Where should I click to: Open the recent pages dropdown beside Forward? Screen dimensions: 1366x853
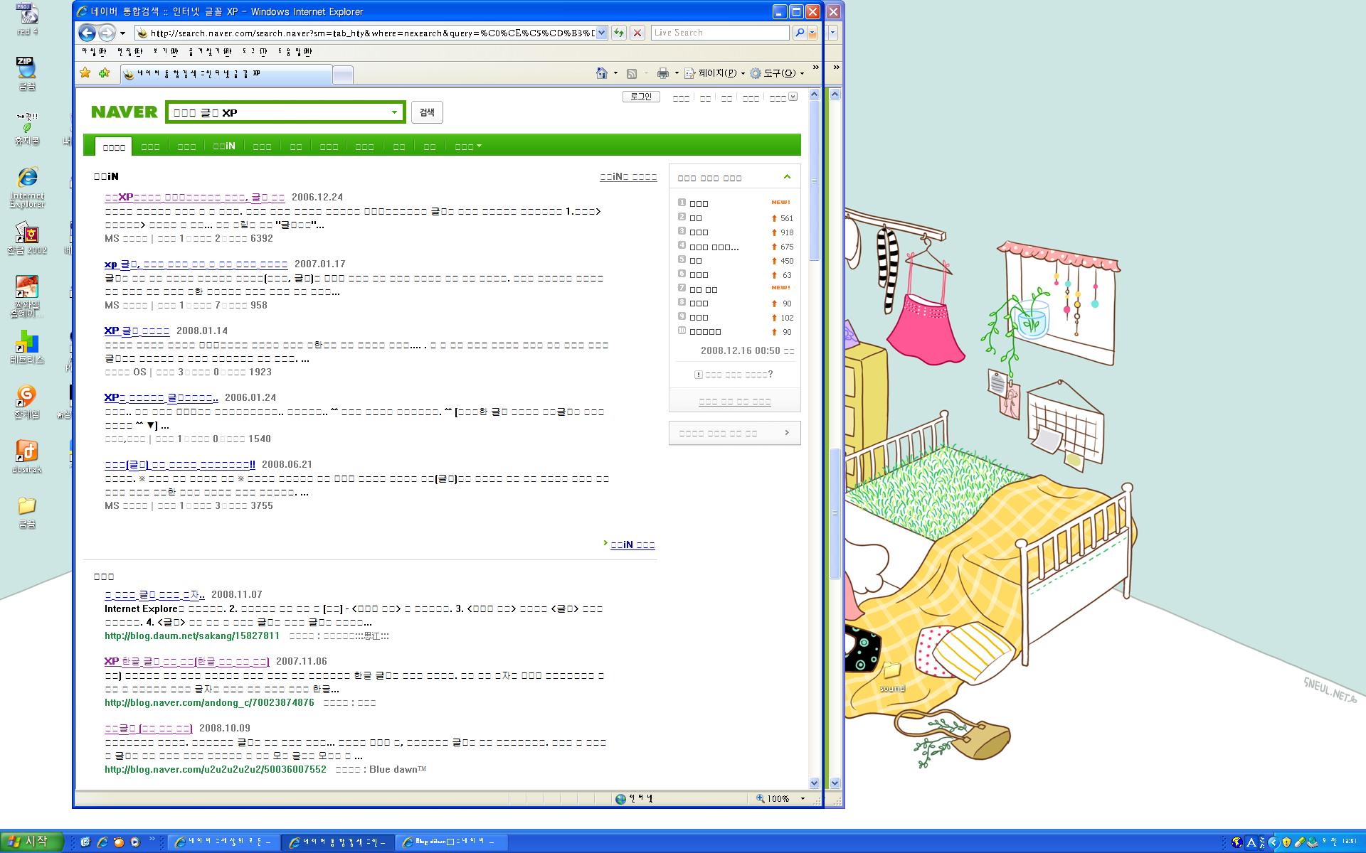pyautogui.click(x=122, y=33)
